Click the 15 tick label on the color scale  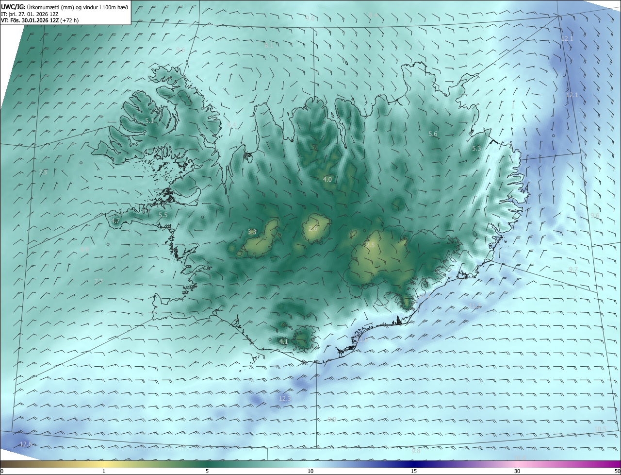pos(414,471)
